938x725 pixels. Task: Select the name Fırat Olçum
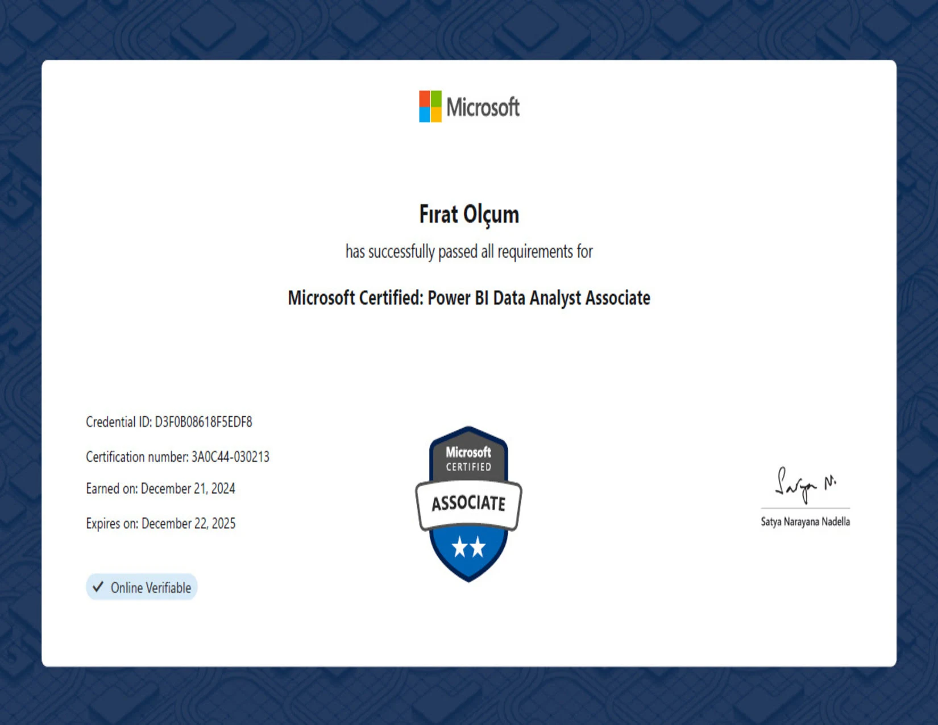[x=469, y=214]
